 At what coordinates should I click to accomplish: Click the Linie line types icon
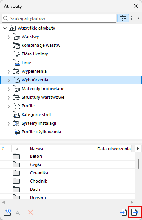(x=16, y=63)
